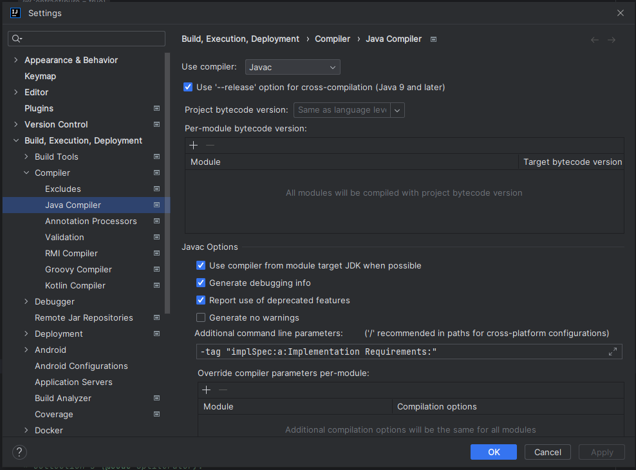The width and height of the screenshot is (636, 470).
Task: Click the IntelliJ IDEA logo in title bar
Action: pos(15,13)
